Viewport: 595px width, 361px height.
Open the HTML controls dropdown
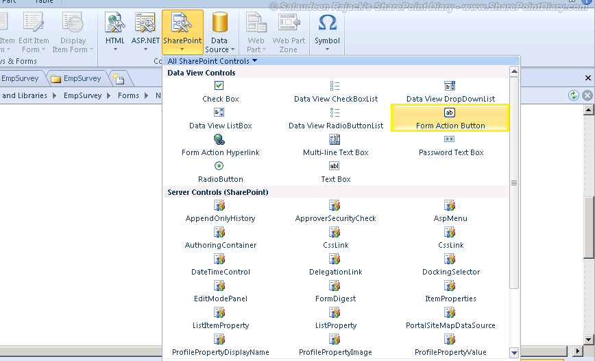coord(115,32)
